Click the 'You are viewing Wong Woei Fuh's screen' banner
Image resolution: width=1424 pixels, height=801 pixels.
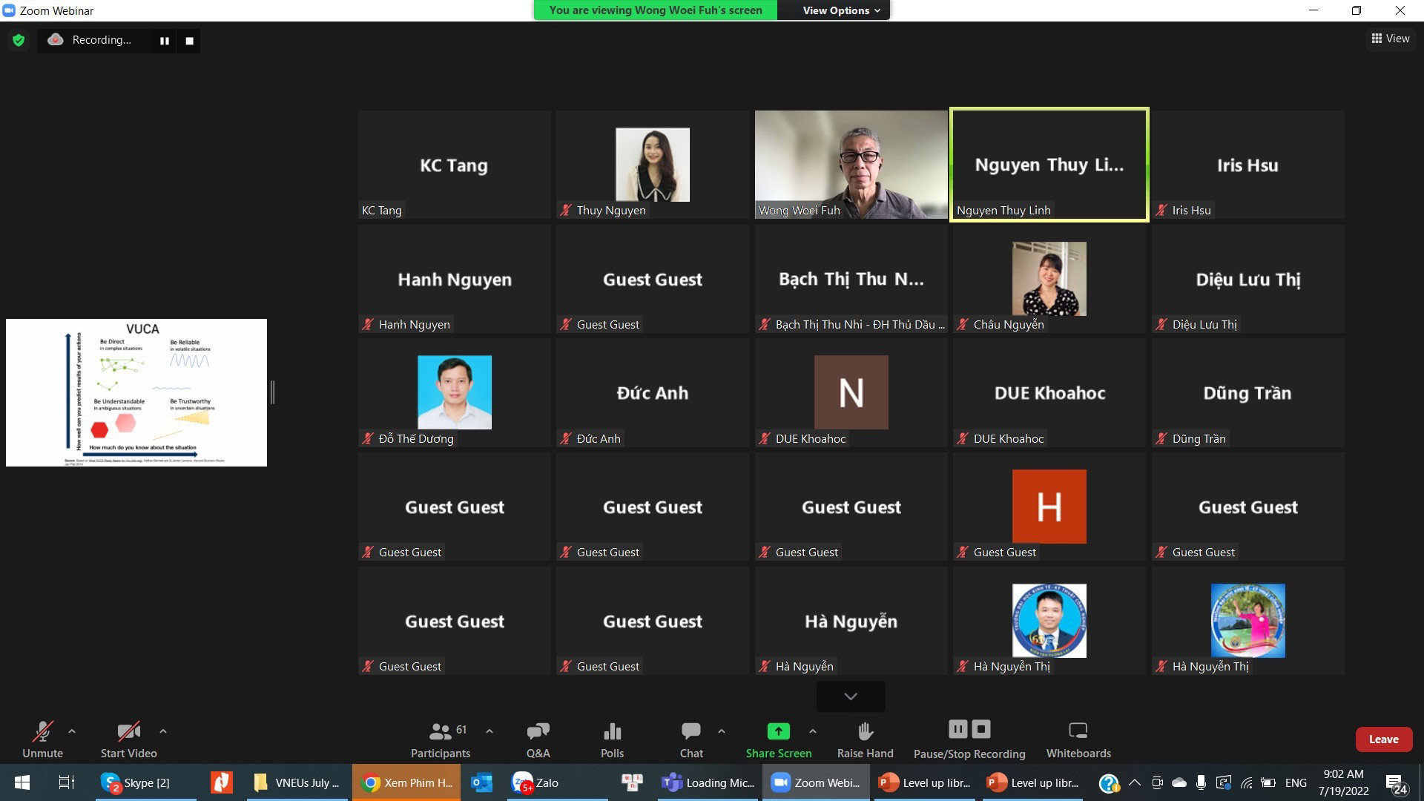pyautogui.click(x=656, y=10)
